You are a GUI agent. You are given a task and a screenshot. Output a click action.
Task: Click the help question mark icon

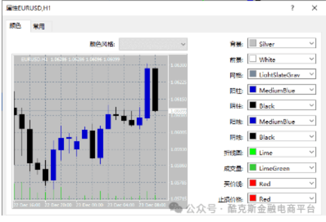[293, 8]
